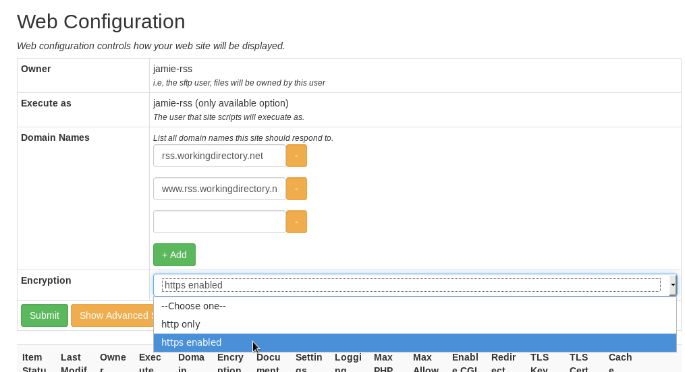Viewport: 685px width, 372px height.
Task: Open the Encryption dropdown selector
Action: pos(415,285)
